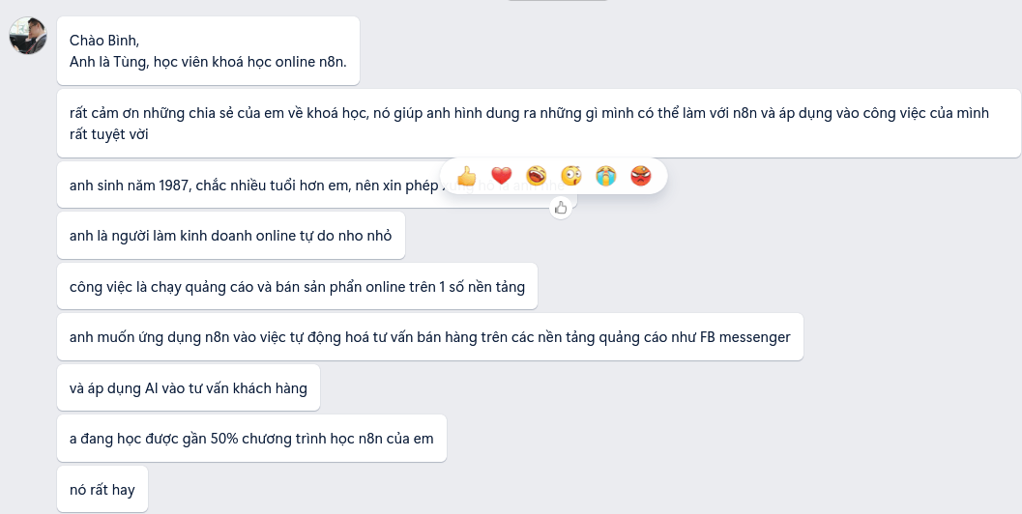The height and width of the screenshot is (514, 1022).
Task: Click the words 'rất tuyệt vời' in message
Action: [109, 134]
